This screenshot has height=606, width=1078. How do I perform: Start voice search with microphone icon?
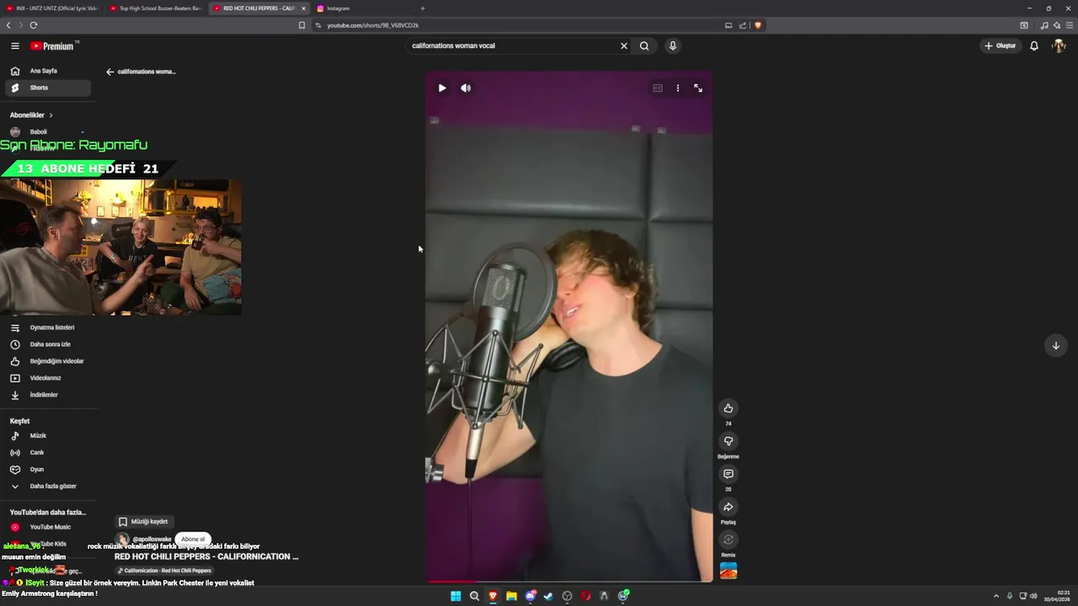click(x=672, y=45)
